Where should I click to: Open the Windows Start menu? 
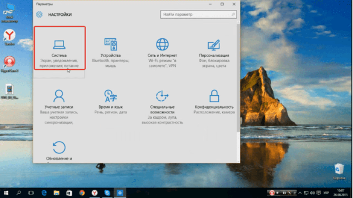(x=6, y=193)
